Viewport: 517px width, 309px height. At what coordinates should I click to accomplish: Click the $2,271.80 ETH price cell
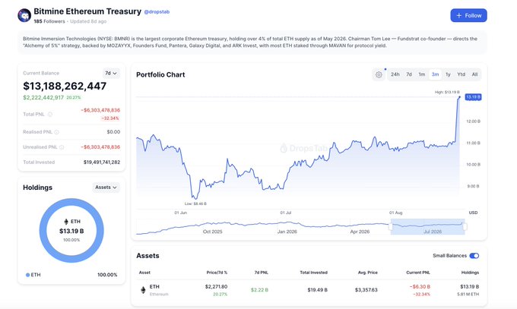tap(216, 286)
